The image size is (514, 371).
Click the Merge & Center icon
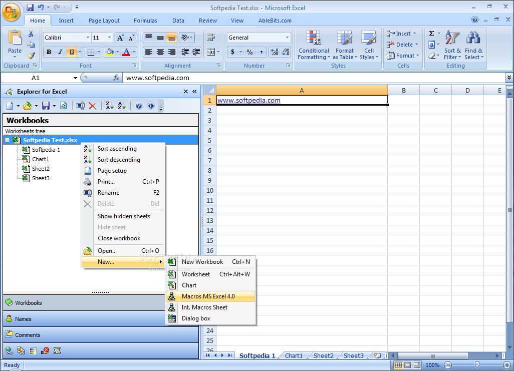[x=211, y=52]
